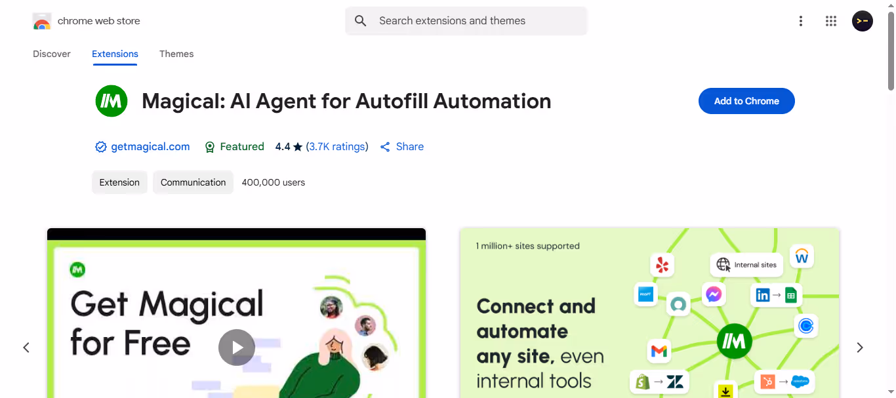Viewport: 896px width, 398px height.
Task: Click the Featured badge icon
Action: (x=210, y=147)
